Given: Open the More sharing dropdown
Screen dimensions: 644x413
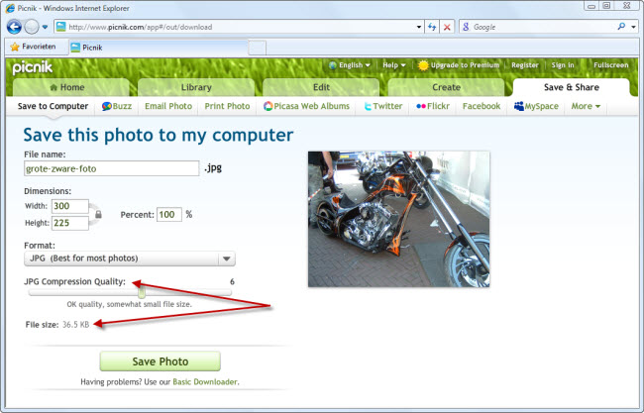Looking at the screenshot, I should (x=586, y=106).
